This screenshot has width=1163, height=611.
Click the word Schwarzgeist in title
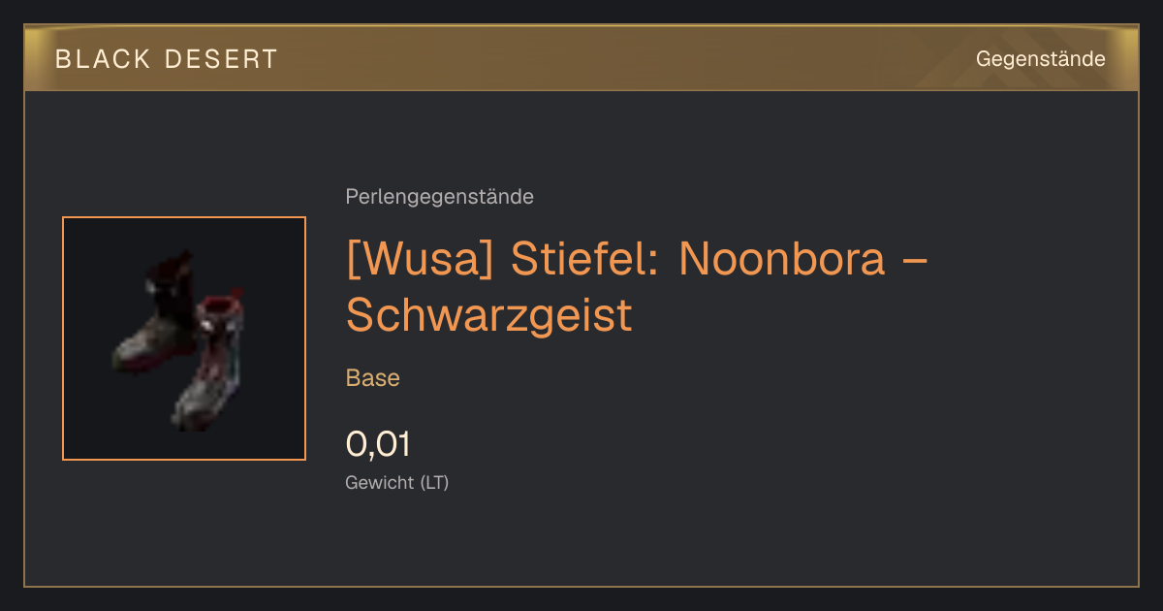click(489, 315)
